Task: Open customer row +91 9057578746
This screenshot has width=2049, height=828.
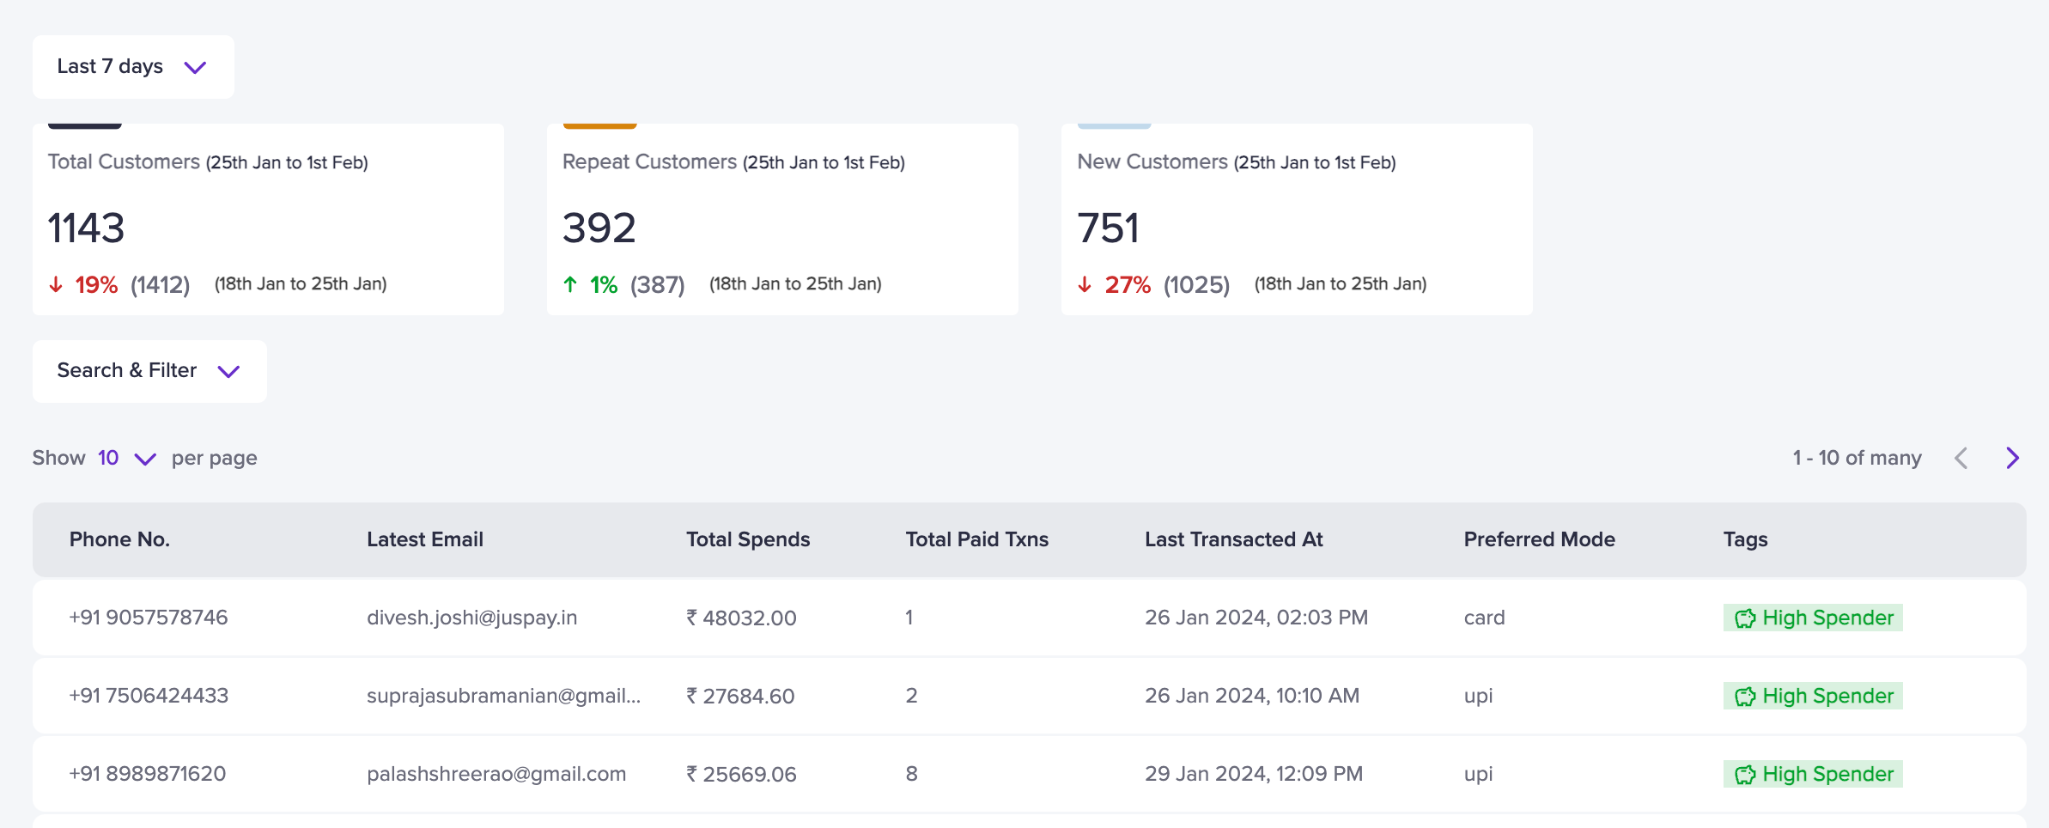Action: pos(149,618)
